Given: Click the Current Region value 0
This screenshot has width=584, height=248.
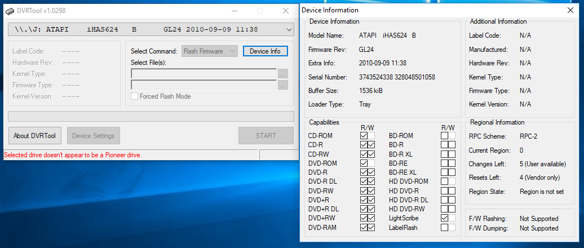Looking at the screenshot, I should (521, 150).
